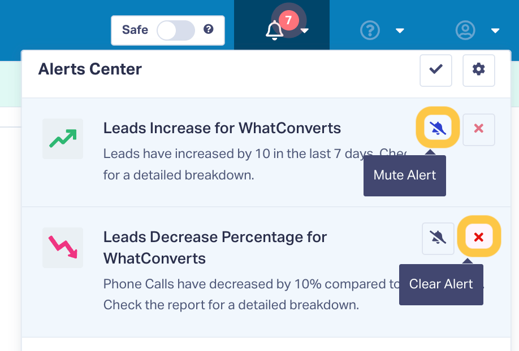Mute the Leads Decrease Percentage alert
The width and height of the screenshot is (519, 351).
(438, 238)
